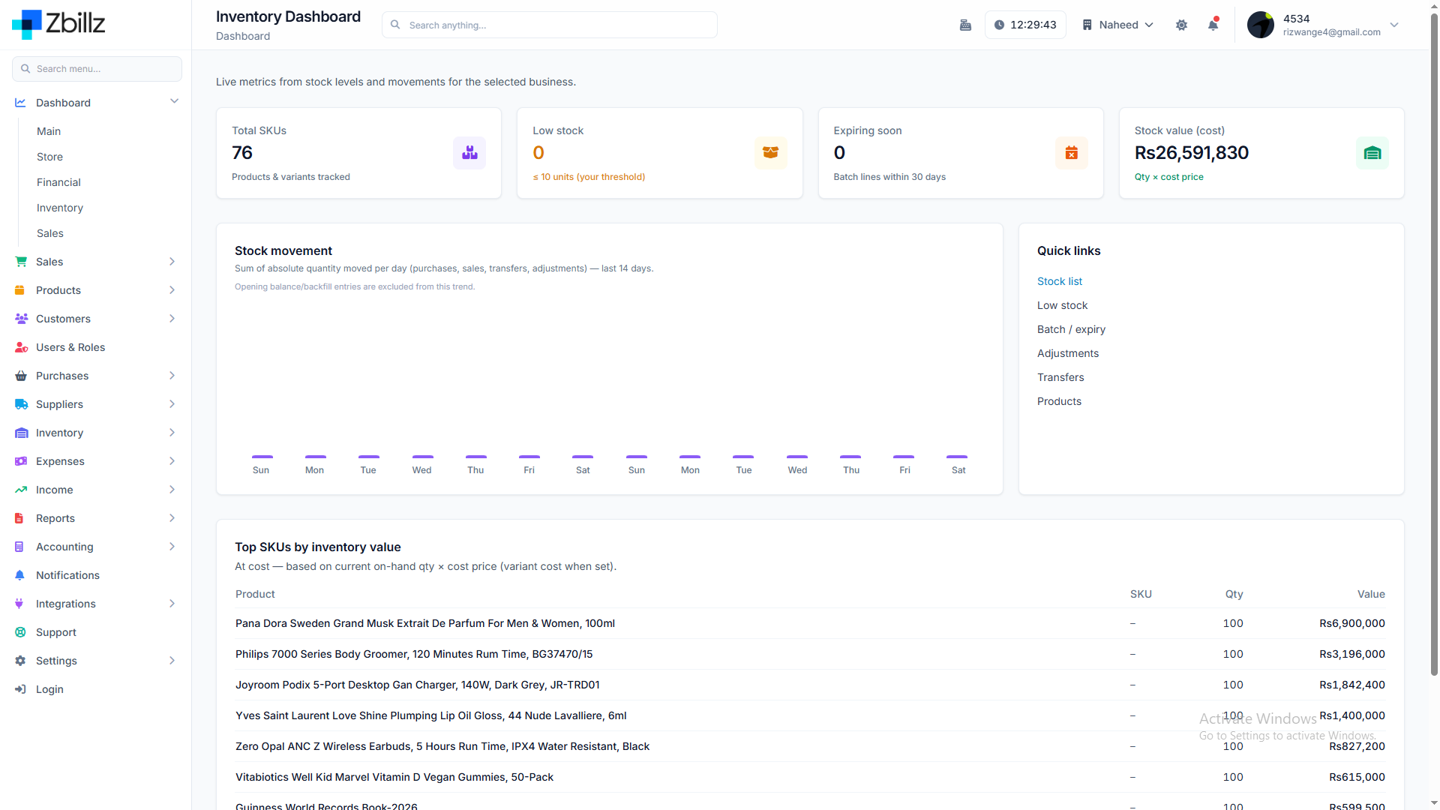Click the Support lifebuoy icon in sidebar
1440x810 pixels.
pos(20,632)
